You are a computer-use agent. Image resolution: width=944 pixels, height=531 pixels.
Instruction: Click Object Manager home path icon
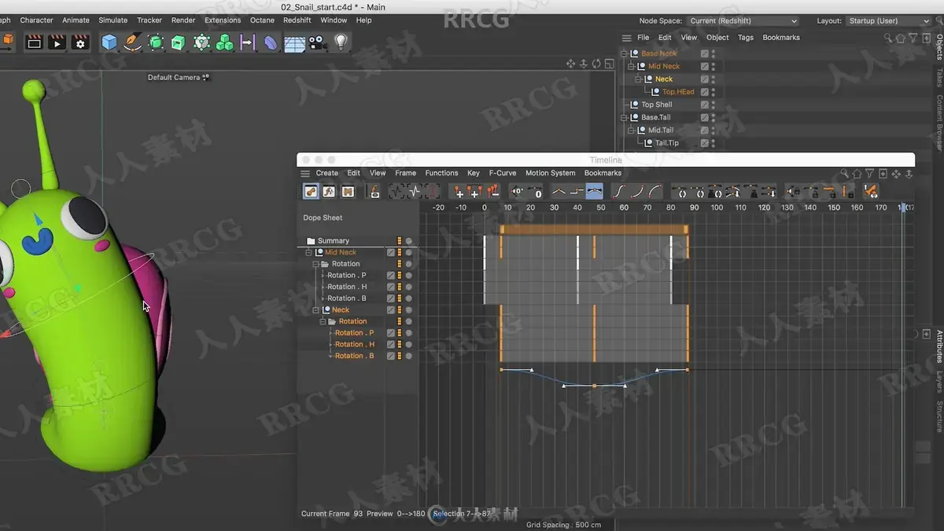tap(901, 38)
